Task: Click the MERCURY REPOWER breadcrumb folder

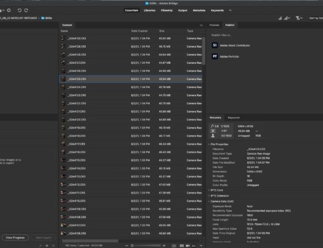Action: pos(19,18)
